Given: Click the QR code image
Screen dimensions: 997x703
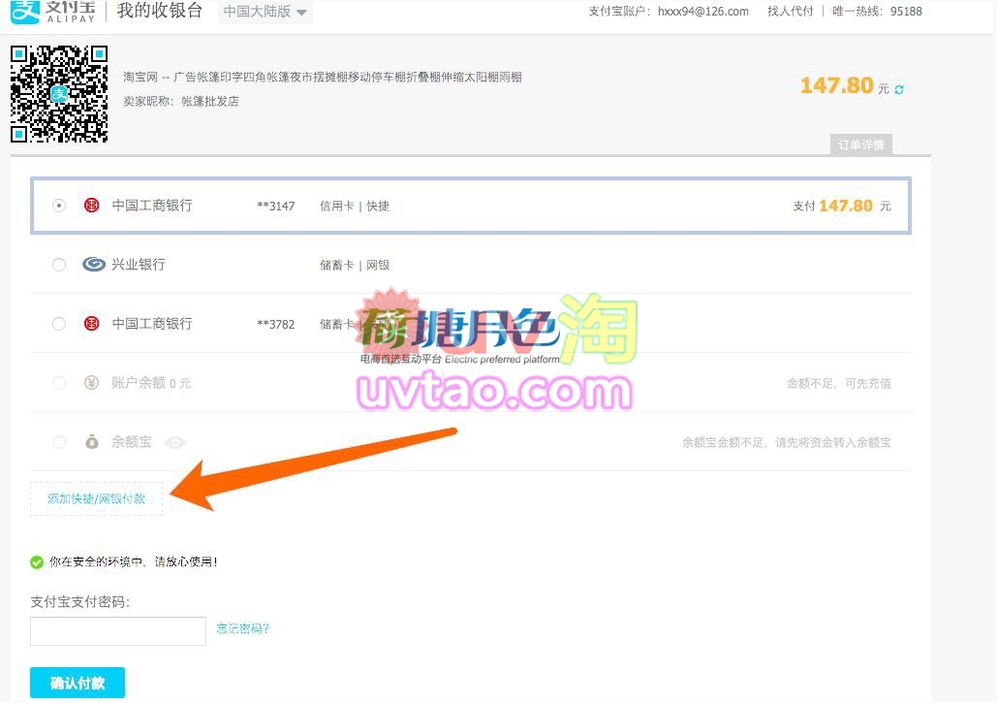Looking at the screenshot, I should pos(59,94).
